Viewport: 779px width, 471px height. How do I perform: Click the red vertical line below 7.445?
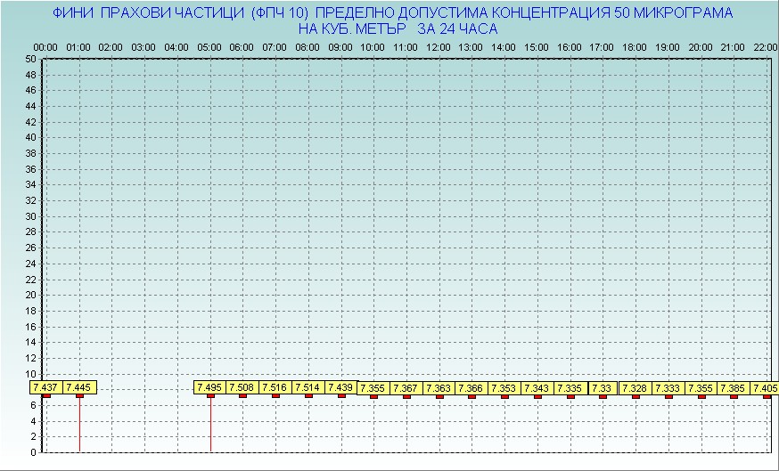tap(79, 427)
